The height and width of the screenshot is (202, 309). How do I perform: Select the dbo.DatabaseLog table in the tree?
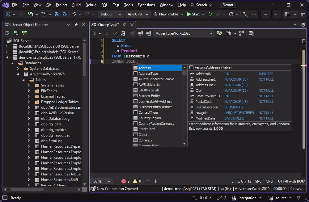click(x=55, y=119)
